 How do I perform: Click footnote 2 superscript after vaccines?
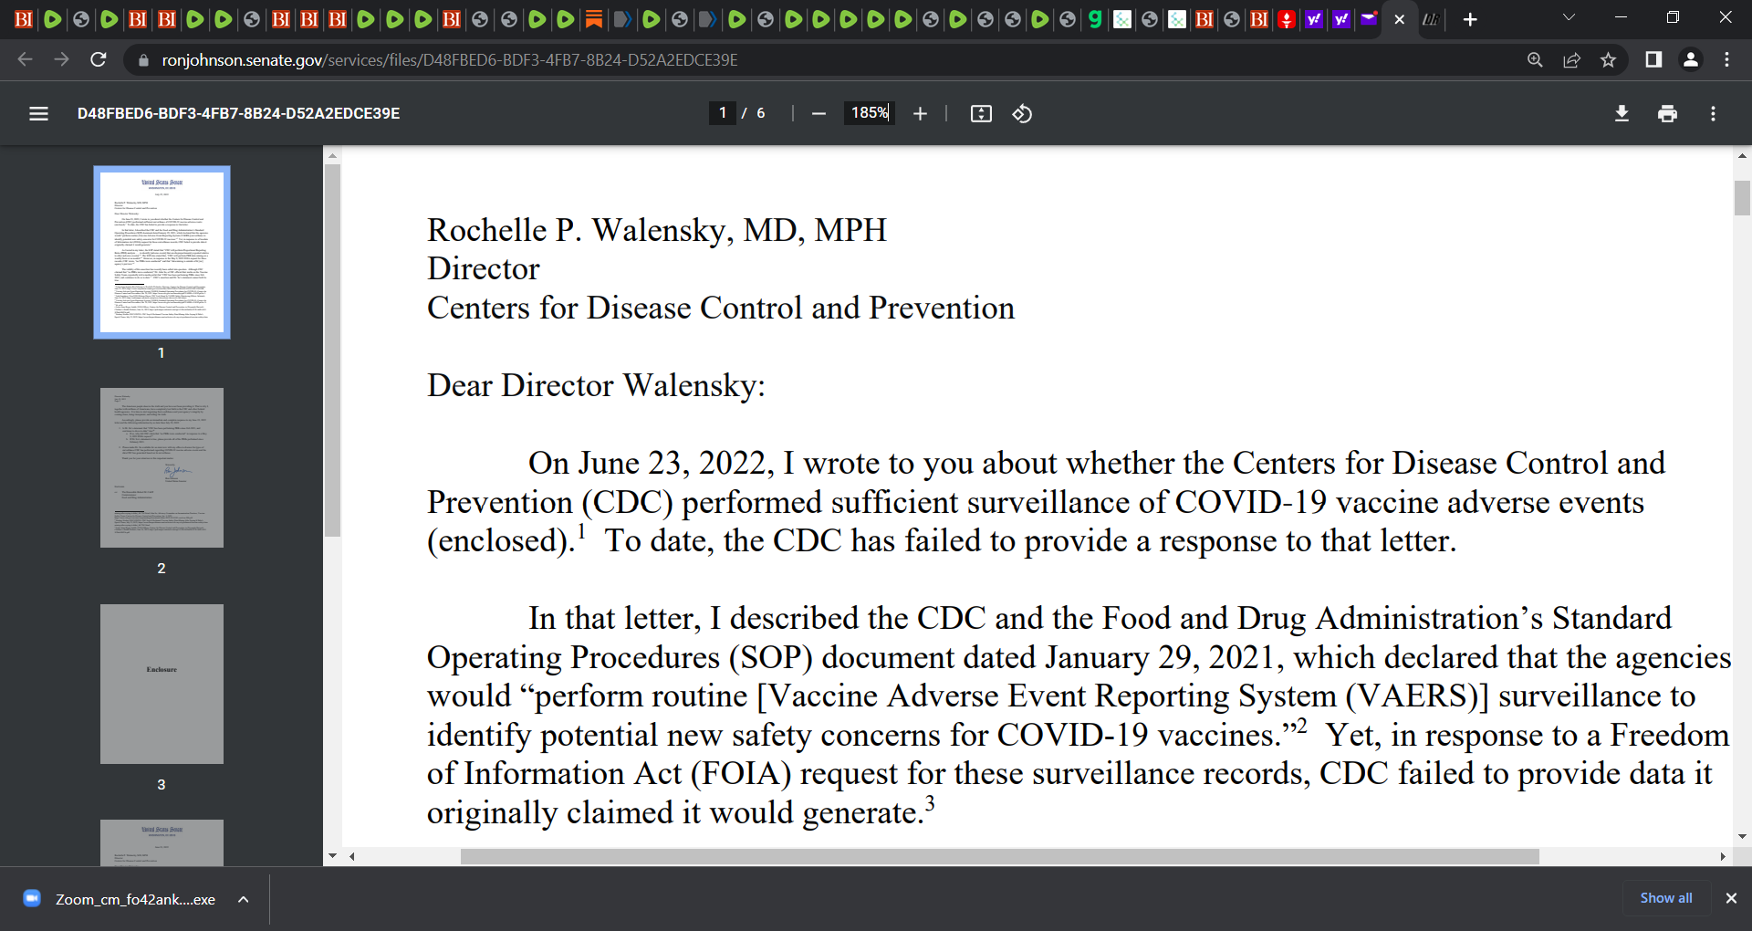point(1301,726)
